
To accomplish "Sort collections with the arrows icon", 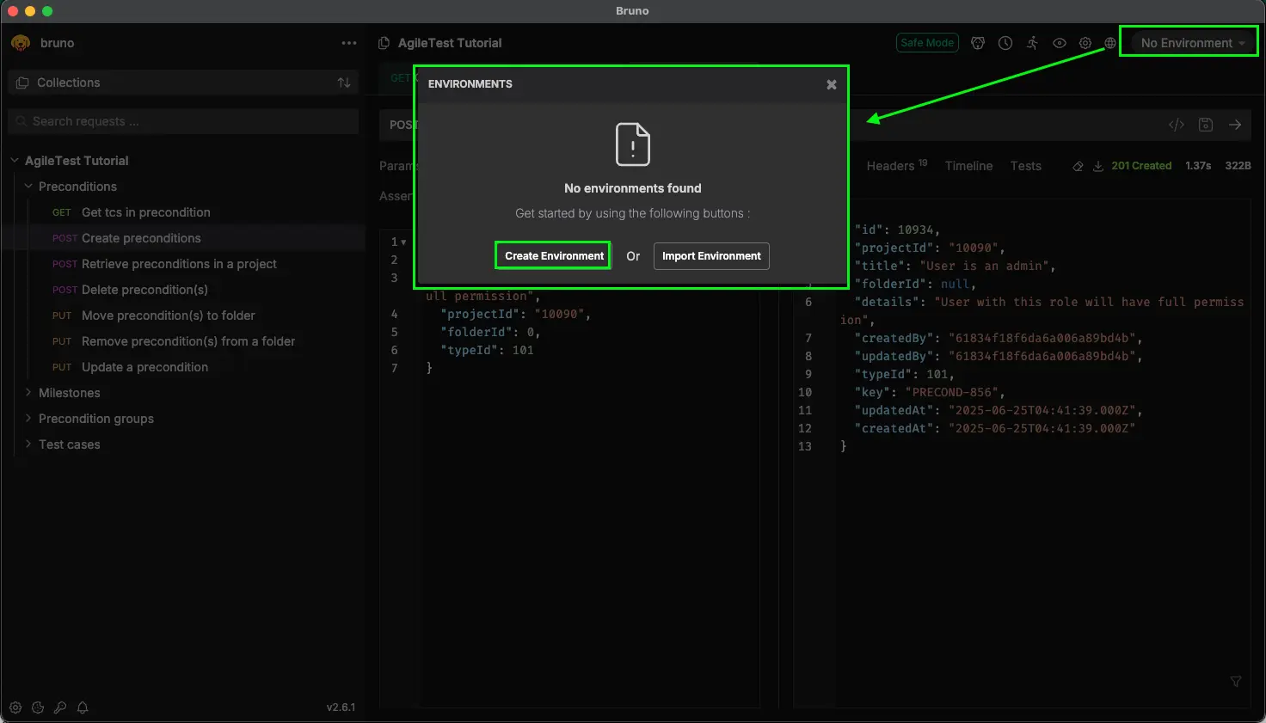I will (x=344, y=83).
